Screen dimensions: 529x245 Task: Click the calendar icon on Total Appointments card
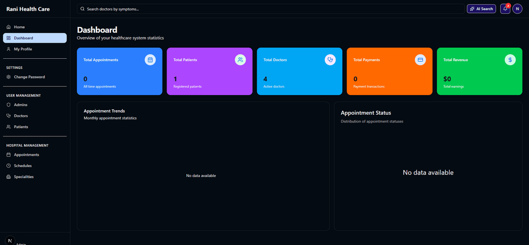150,60
